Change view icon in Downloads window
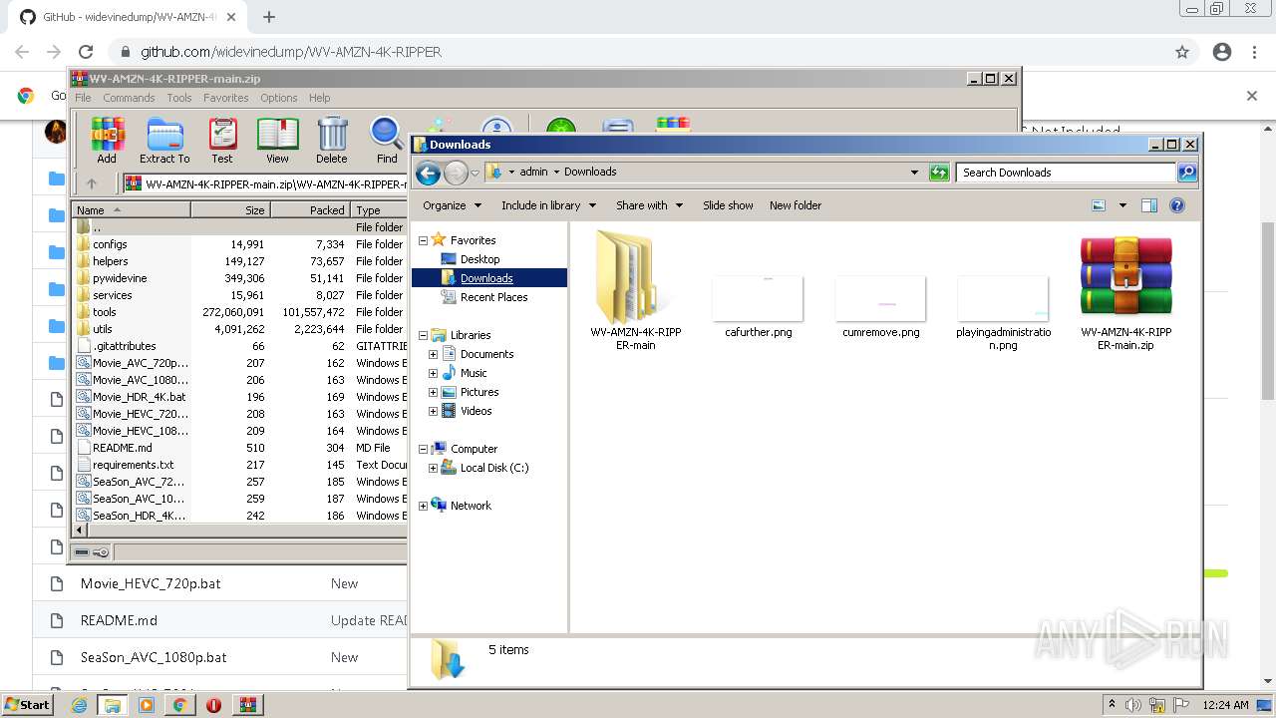 tap(1099, 205)
